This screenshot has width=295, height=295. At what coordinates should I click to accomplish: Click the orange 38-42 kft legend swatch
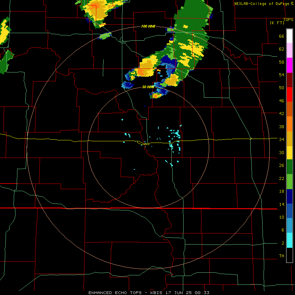pos(289,124)
